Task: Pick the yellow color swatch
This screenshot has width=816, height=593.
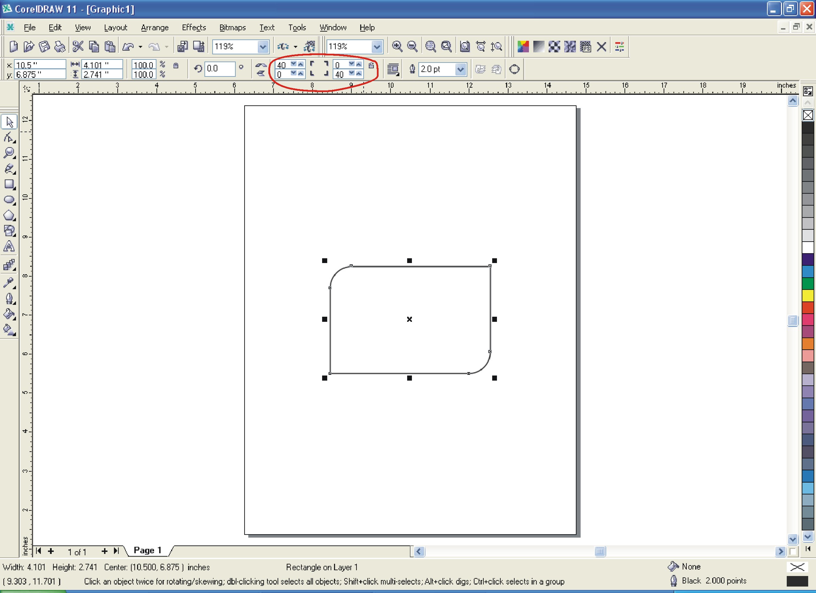Action: pyautogui.click(x=808, y=296)
